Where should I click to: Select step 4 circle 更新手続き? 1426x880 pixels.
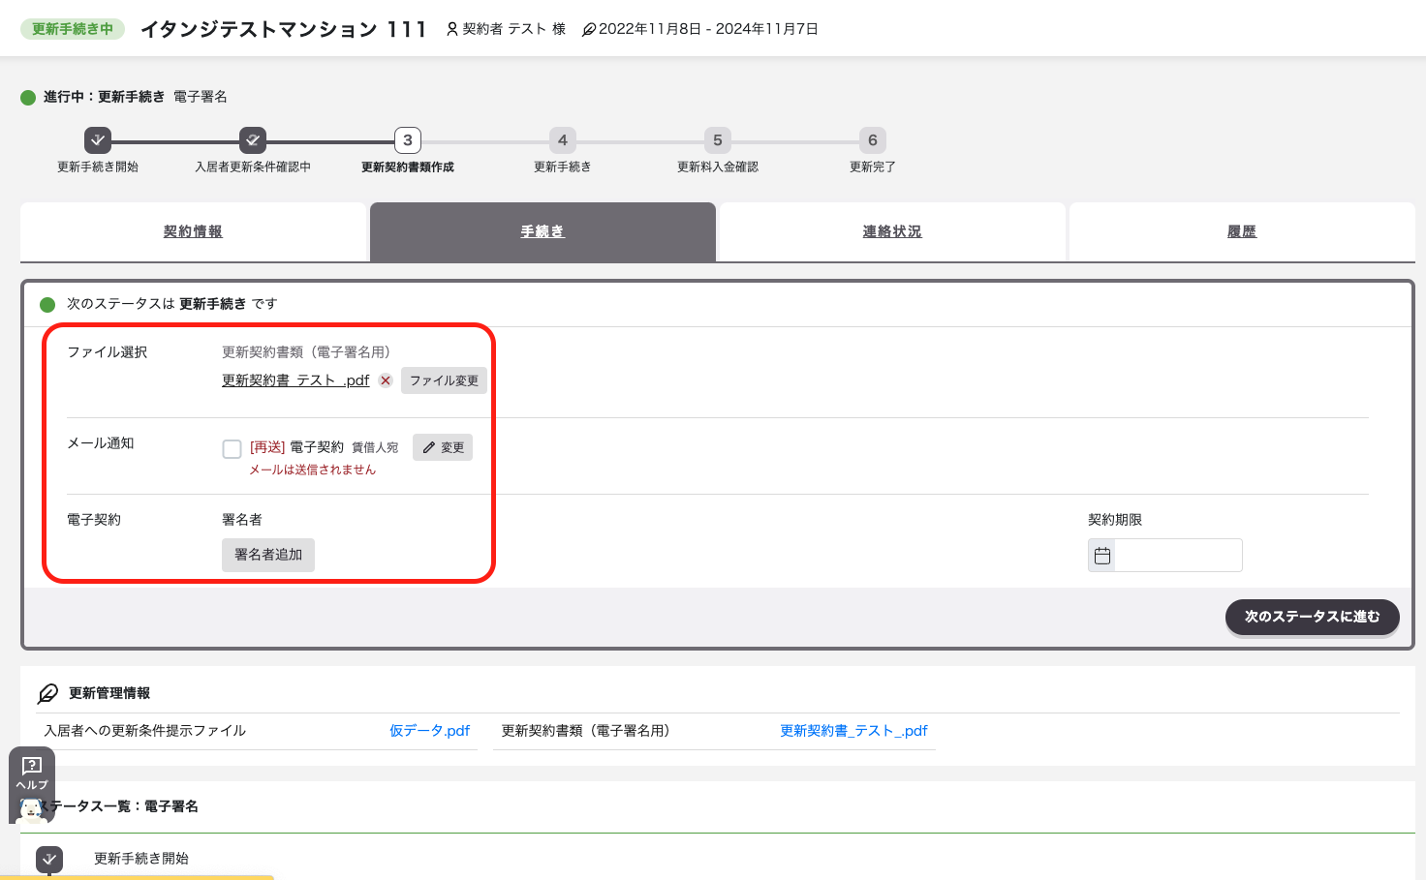[x=563, y=140]
